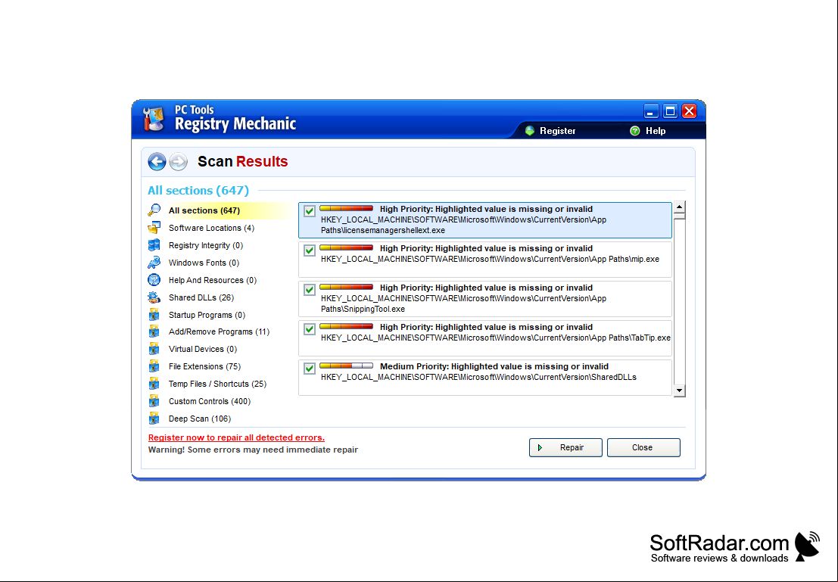
Task: Select Help And Resources (0) category
Action: 213,280
